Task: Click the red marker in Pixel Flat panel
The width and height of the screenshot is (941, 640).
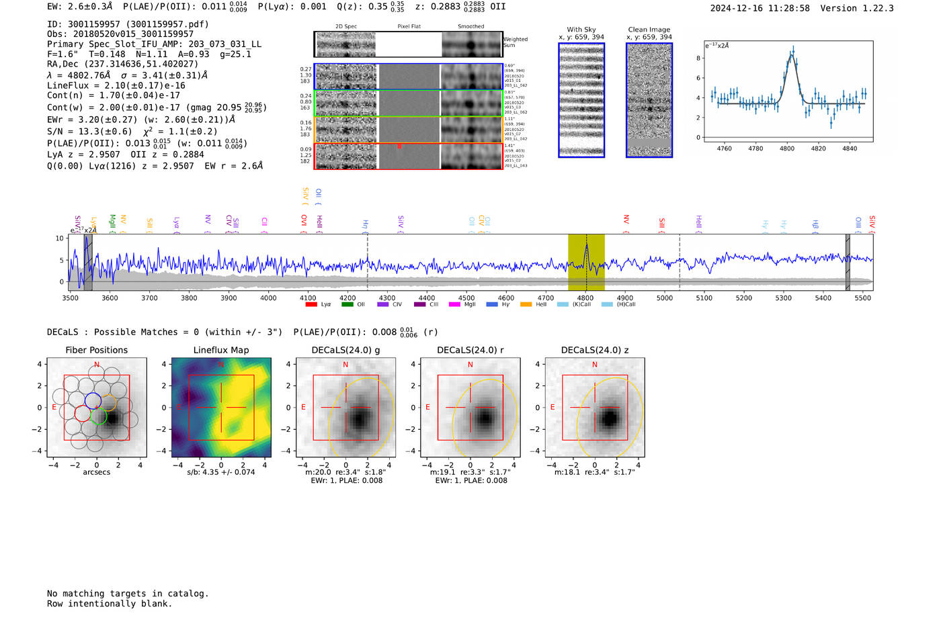Action: [399, 146]
